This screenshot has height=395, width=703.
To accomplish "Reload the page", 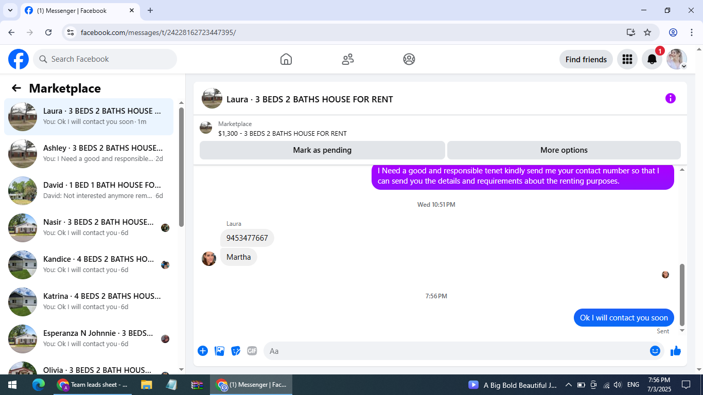I will click(x=48, y=32).
